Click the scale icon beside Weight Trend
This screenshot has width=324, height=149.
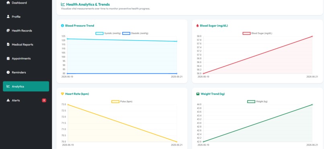click(x=197, y=94)
